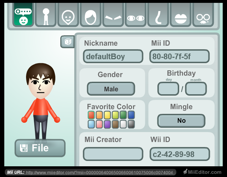The height and width of the screenshot is (177, 227).
Task: Open the eyes tab
Action: pyautogui.click(x=136, y=15)
